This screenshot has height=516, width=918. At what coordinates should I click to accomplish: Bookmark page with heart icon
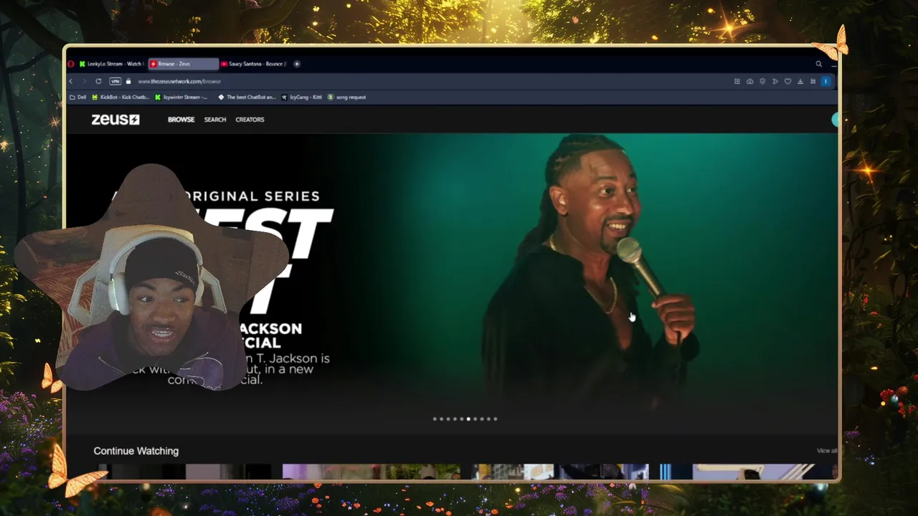[x=787, y=81]
